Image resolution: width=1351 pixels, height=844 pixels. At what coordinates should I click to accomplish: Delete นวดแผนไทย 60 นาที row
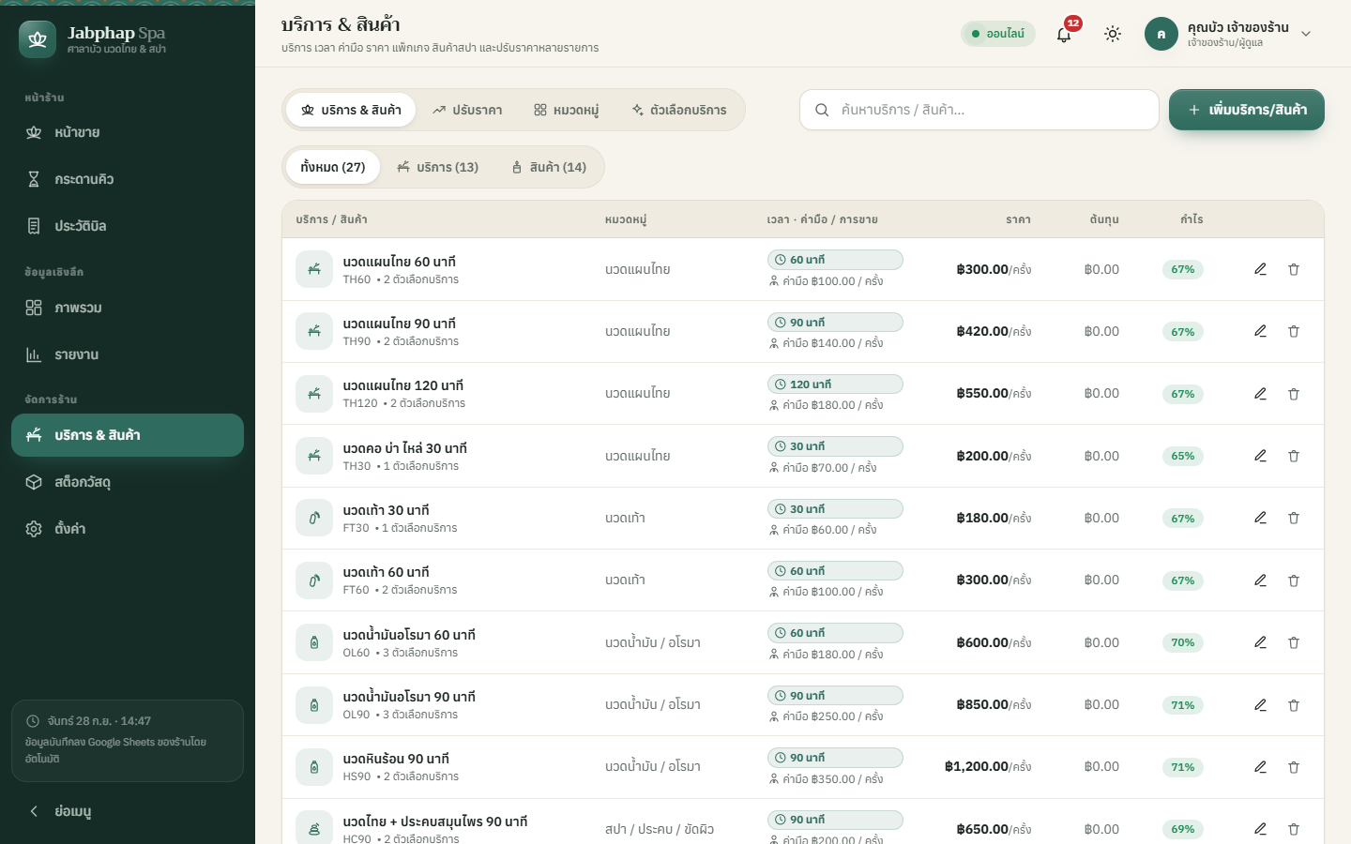1294,269
